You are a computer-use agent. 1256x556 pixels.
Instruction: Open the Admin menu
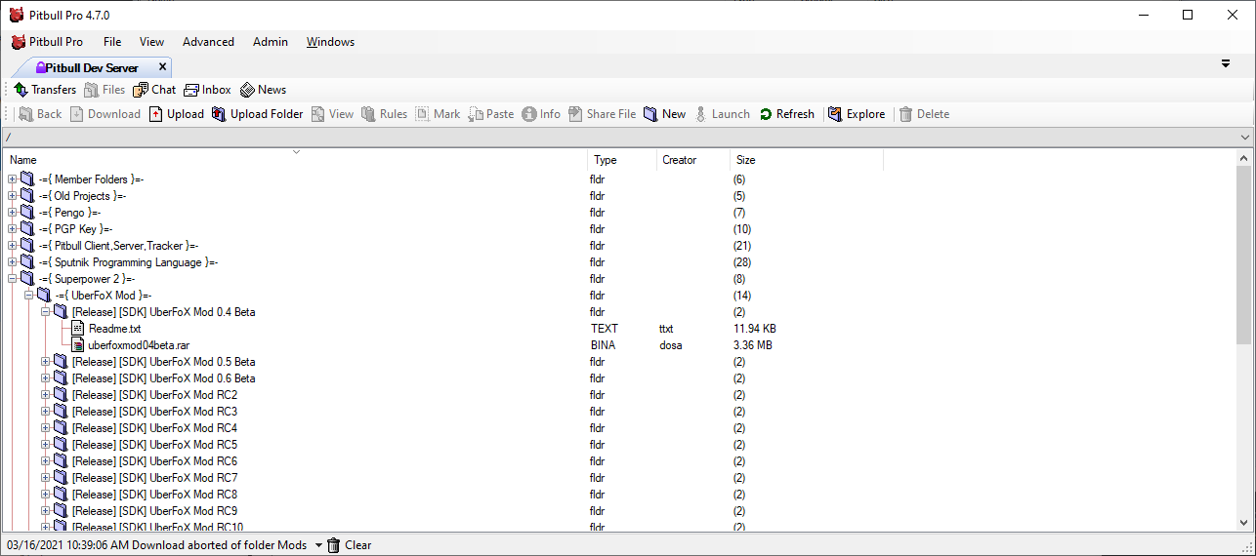pos(271,42)
